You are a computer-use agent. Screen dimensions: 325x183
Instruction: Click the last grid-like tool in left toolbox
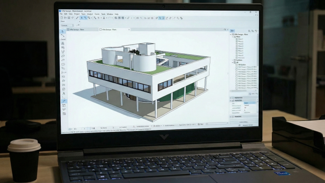coord(64,114)
